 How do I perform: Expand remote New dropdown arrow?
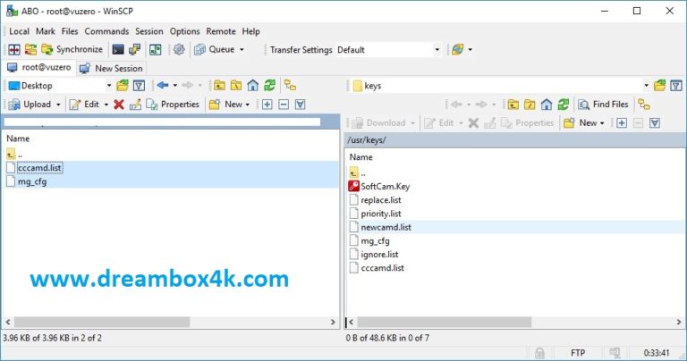pyautogui.click(x=602, y=123)
